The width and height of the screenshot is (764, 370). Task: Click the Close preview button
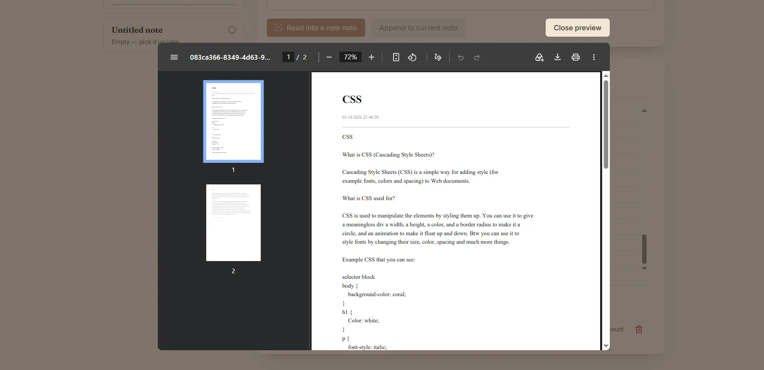[x=578, y=28]
